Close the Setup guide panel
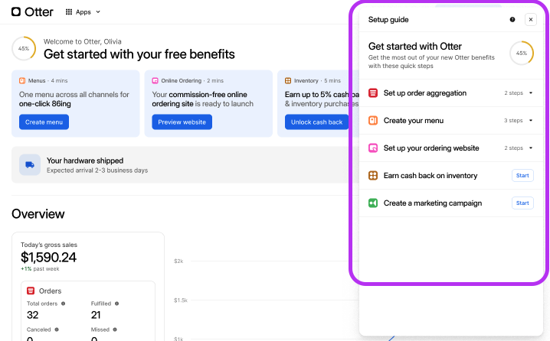Viewport: 550px width, 341px height. pos(530,20)
